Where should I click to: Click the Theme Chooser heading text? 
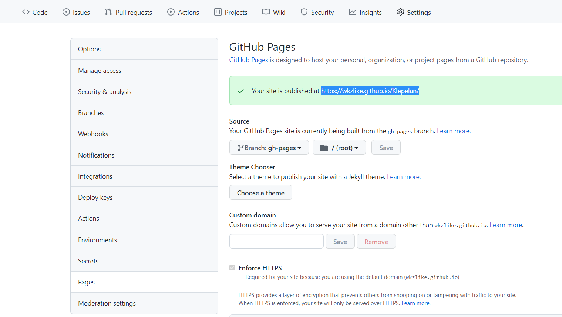coord(252,167)
